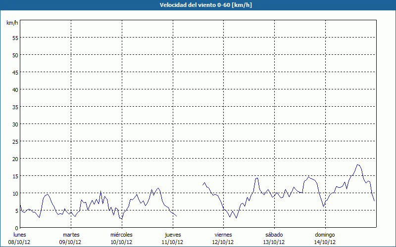396x247 pixels.
Task: Click the 'domingo' day label
Action: click(x=325, y=235)
